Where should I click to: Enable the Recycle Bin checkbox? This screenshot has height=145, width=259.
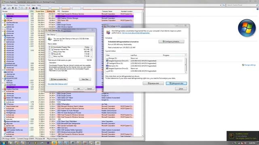49,54
